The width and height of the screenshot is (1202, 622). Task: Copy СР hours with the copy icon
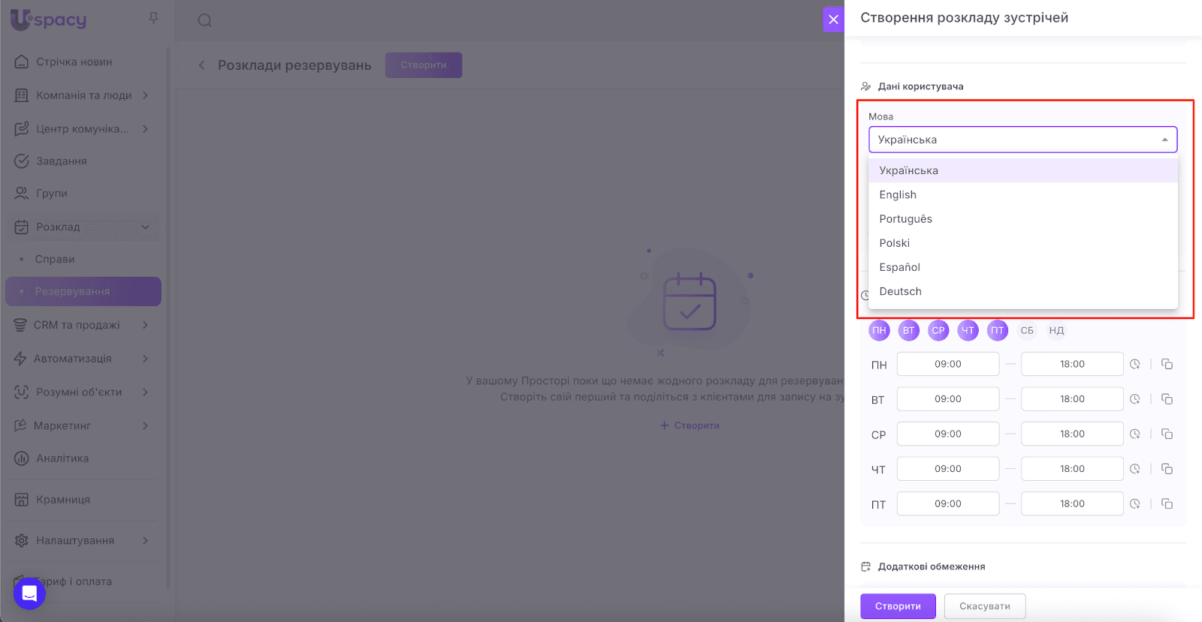(1167, 434)
